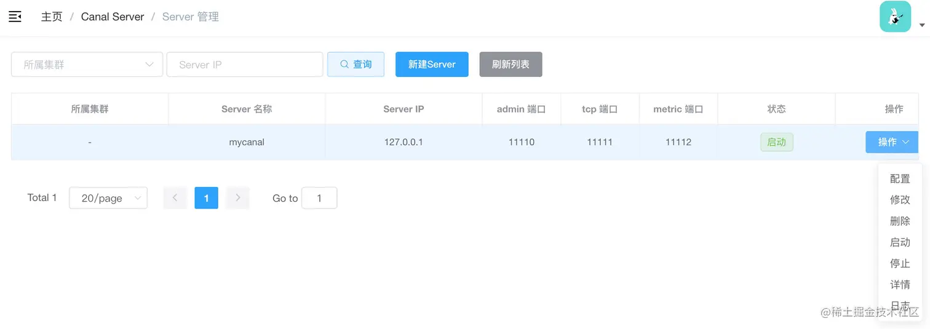930x329 pixels.
Task: Open the 所属集群 filter dropdown
Action: 87,65
